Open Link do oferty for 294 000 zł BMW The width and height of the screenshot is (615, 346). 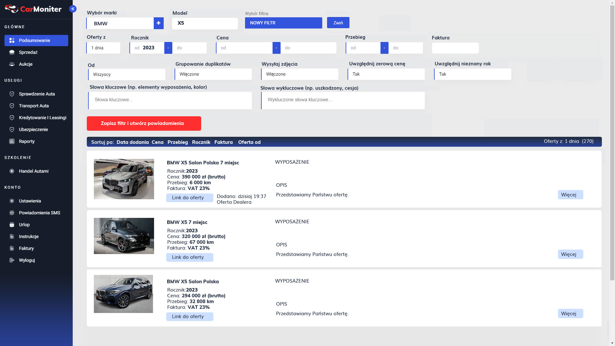click(x=190, y=317)
